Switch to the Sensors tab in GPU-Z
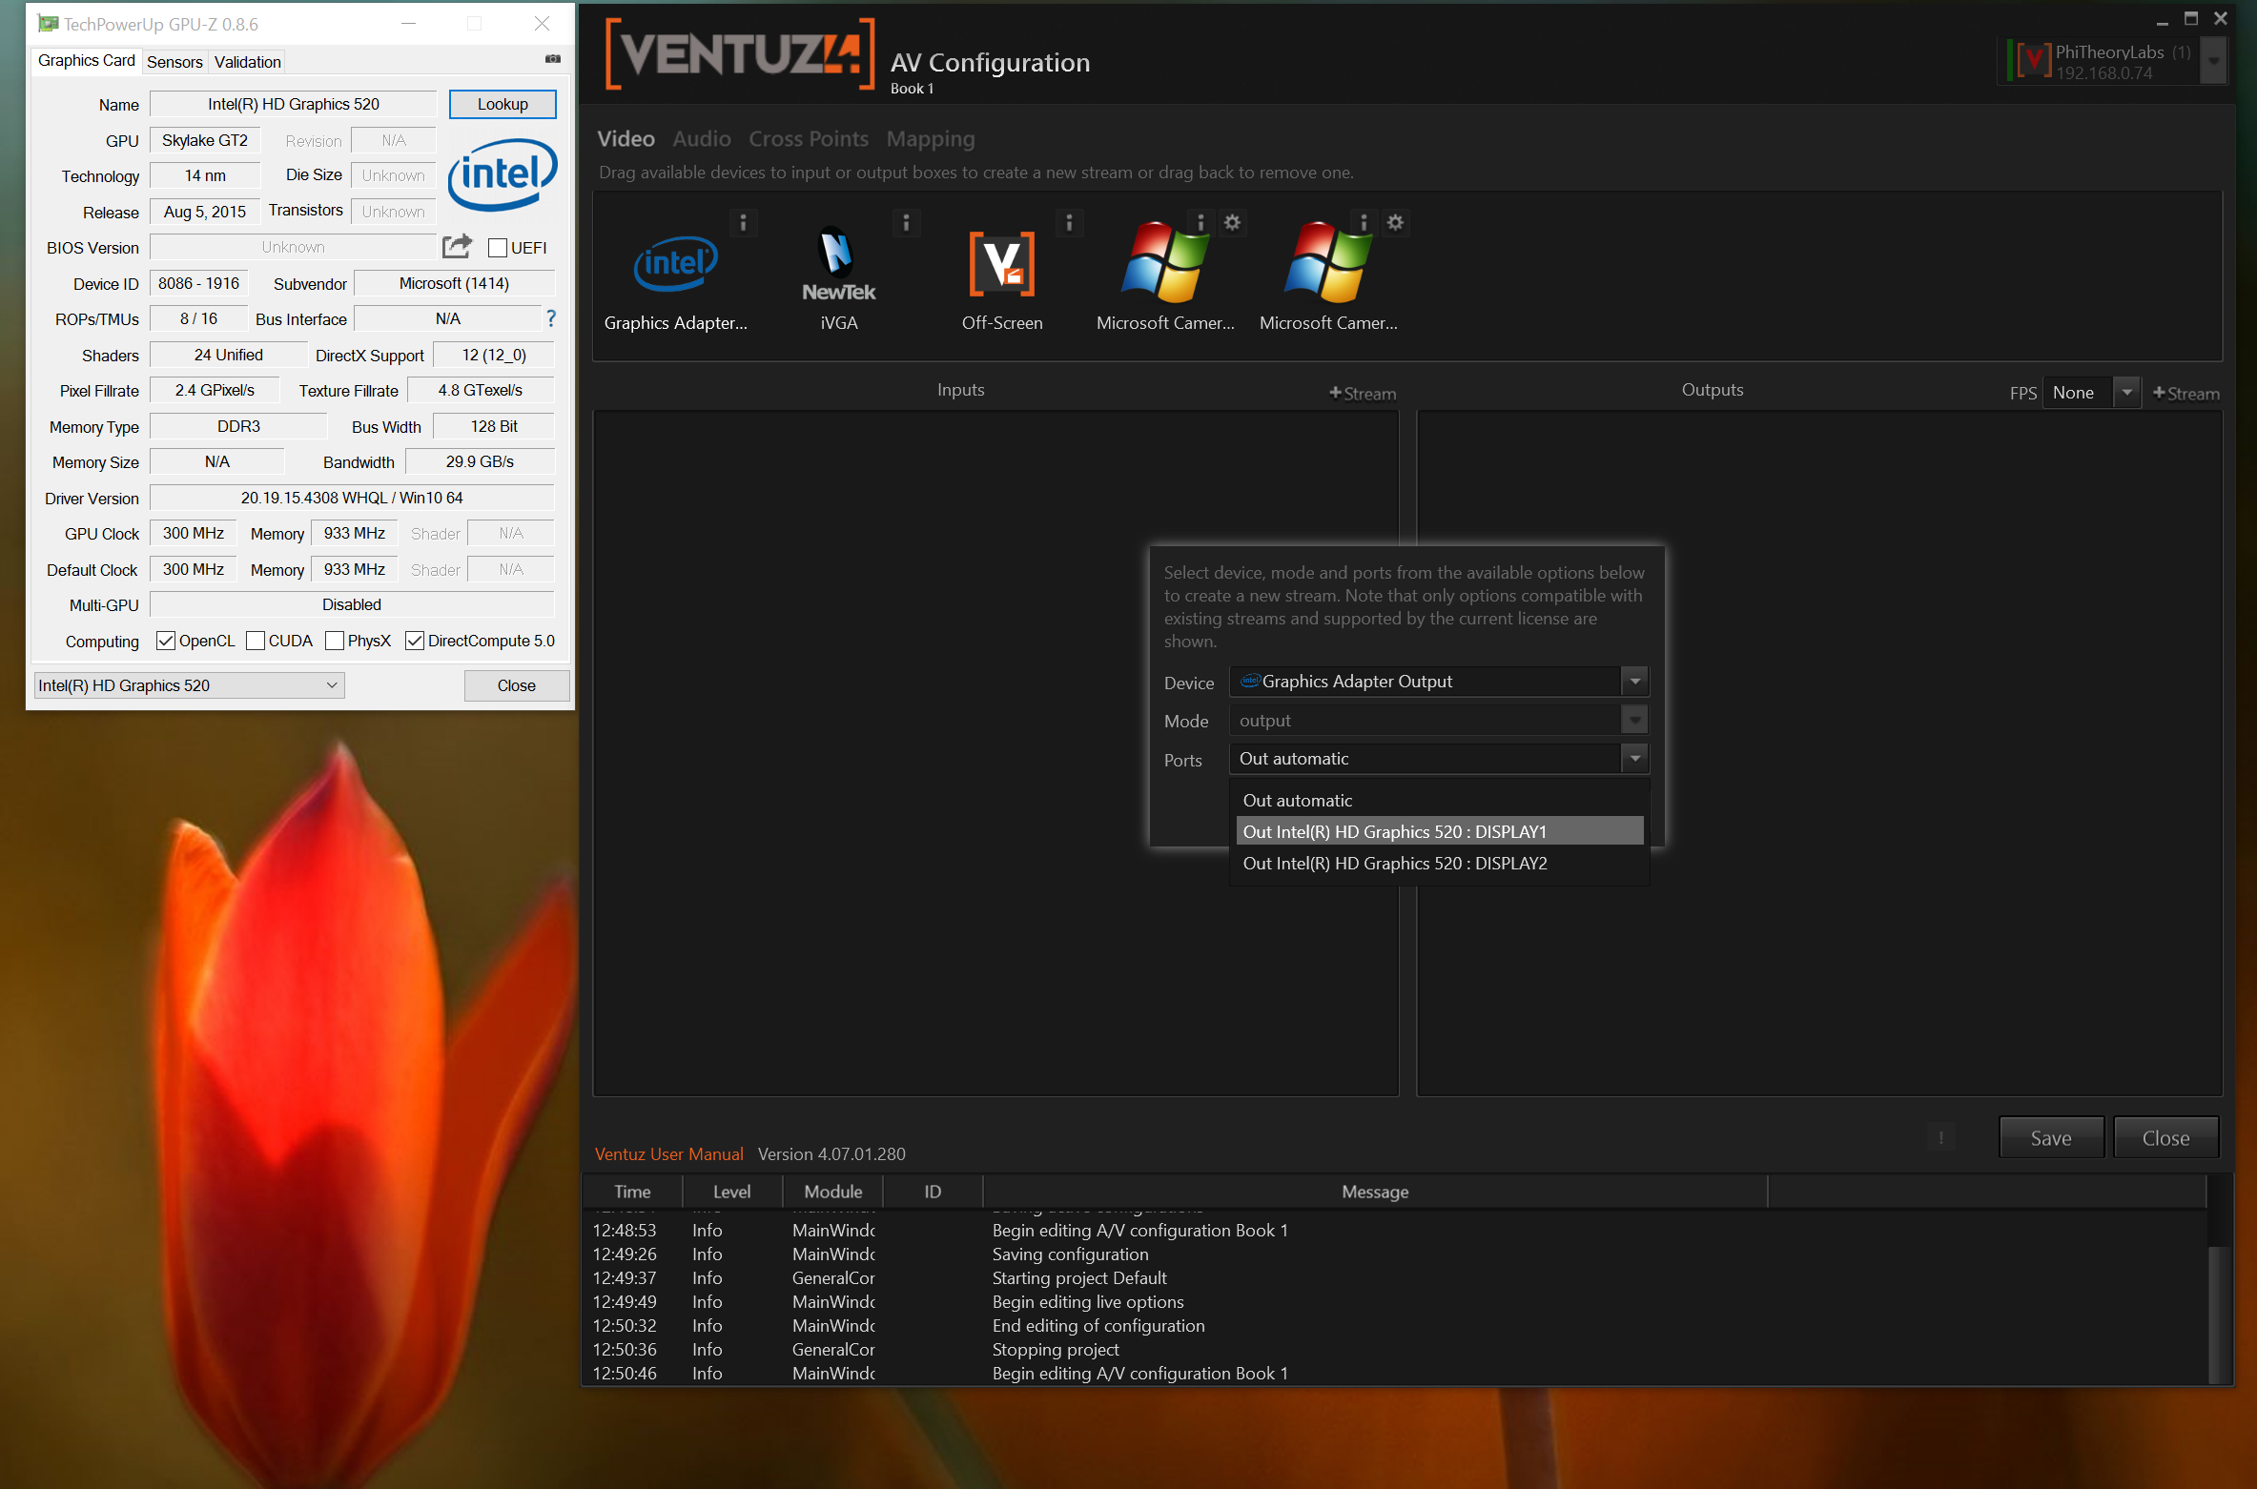The height and width of the screenshot is (1489, 2257). pyautogui.click(x=174, y=62)
